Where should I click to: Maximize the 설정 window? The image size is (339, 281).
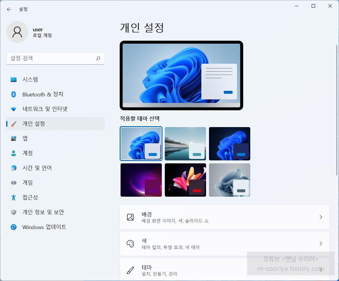[313, 6]
